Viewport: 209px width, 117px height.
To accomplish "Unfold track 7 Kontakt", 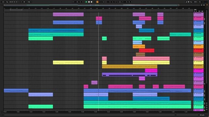I will point(195,38).
